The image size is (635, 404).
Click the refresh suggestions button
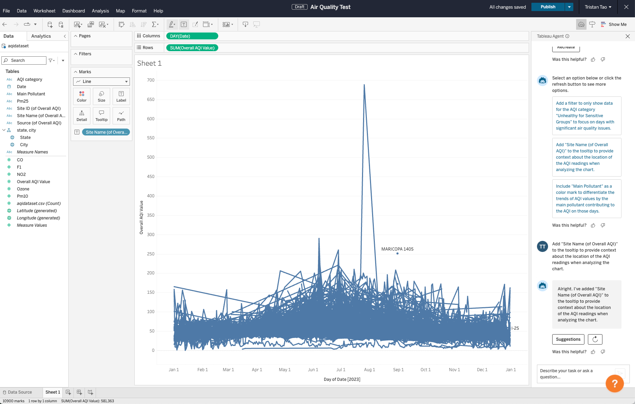[x=595, y=339]
